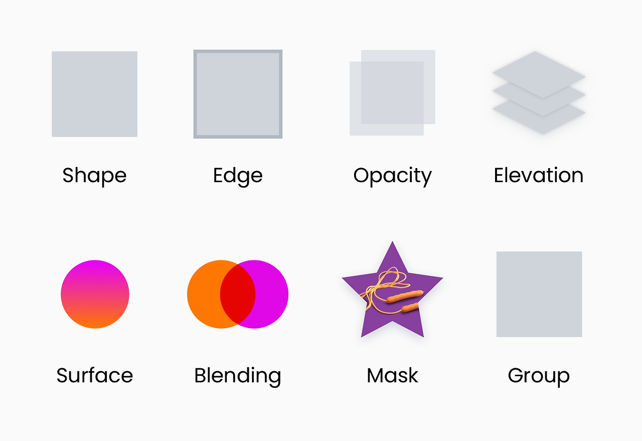Select the Shape square icon
The width and height of the screenshot is (642, 441).
pos(94,94)
